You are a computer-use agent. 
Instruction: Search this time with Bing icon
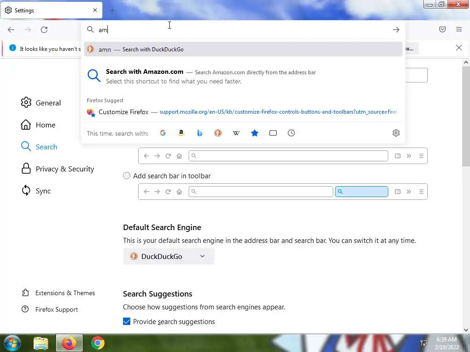coord(200,133)
